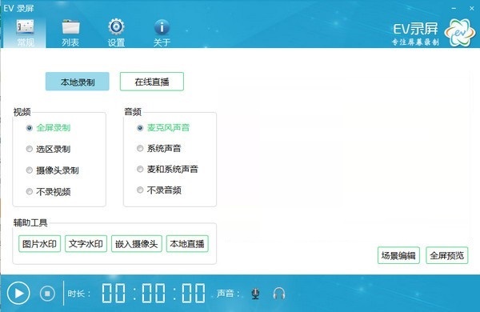Open the 常规 general tab
Viewport: 480px width, 312px height.
click(x=25, y=33)
